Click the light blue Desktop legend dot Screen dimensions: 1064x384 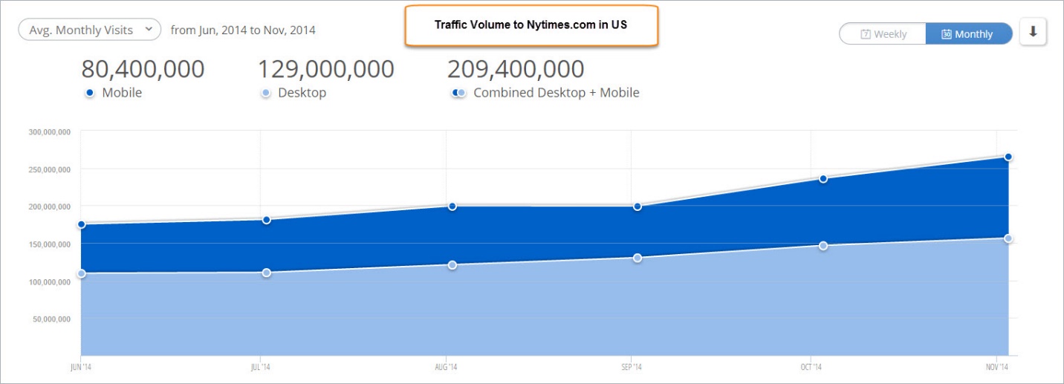pos(266,94)
